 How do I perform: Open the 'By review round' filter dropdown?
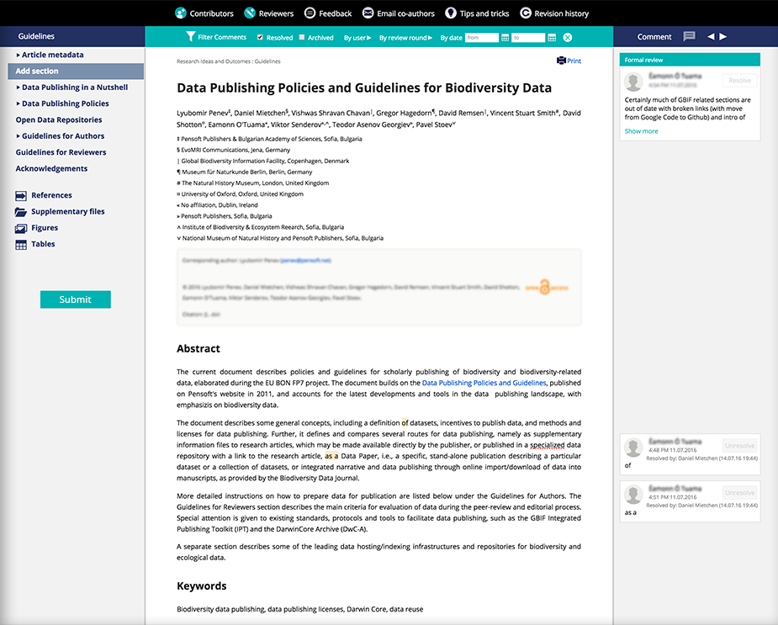(x=405, y=38)
